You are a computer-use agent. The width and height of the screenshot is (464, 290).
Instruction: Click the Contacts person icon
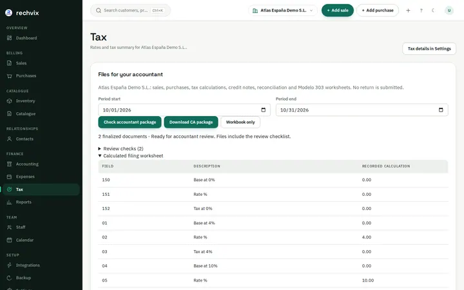point(10,139)
